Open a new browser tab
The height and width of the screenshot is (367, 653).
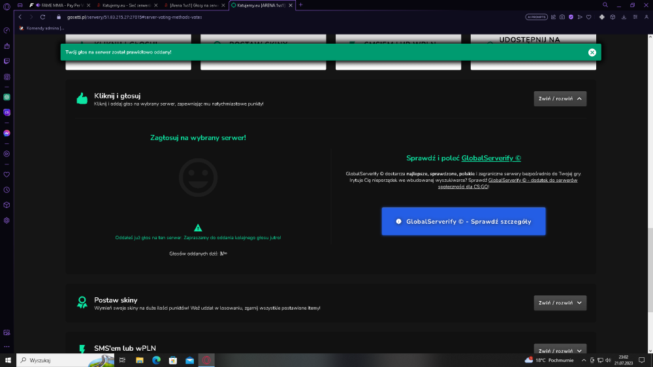(x=300, y=5)
